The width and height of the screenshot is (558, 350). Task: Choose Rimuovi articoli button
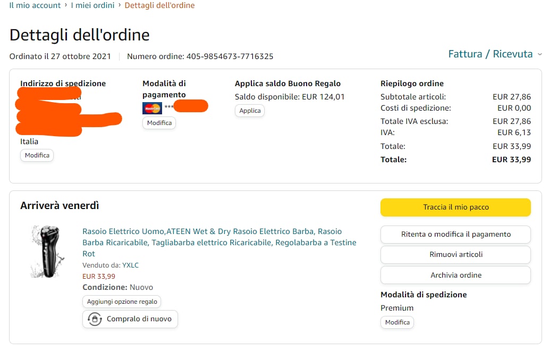tap(455, 254)
